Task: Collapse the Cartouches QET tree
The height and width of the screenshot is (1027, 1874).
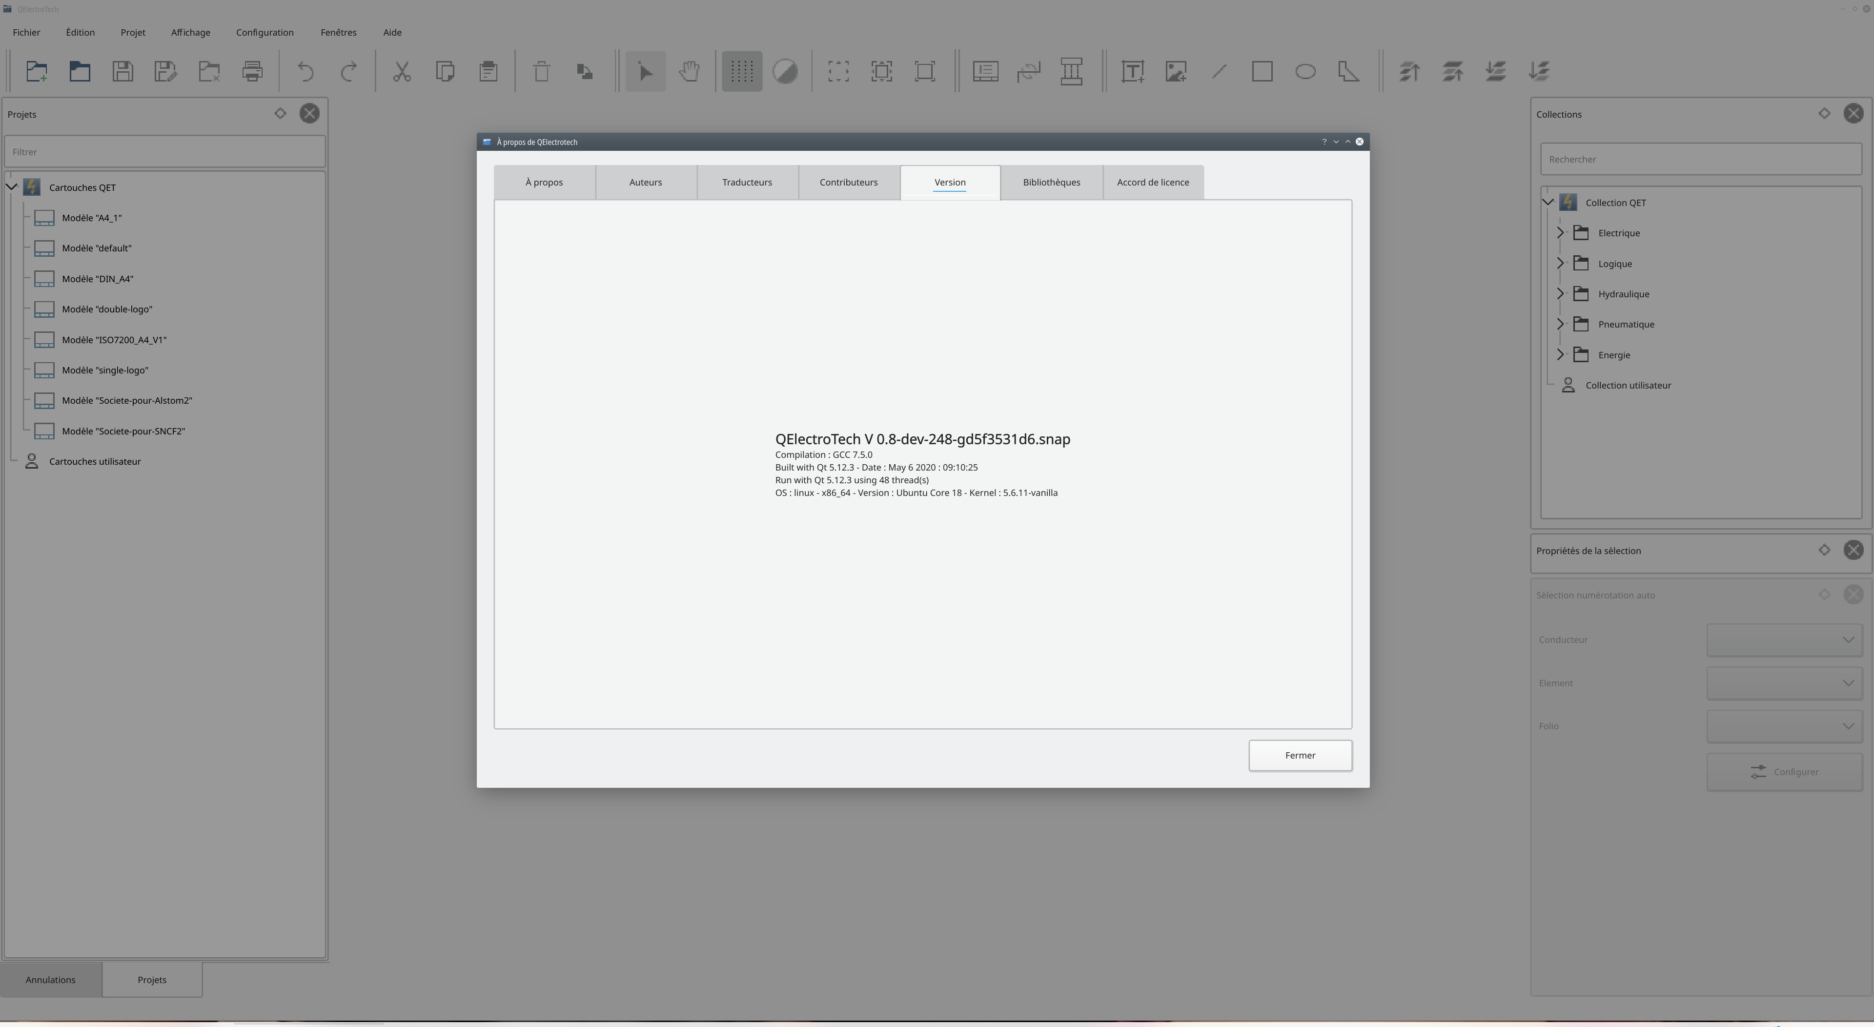Action: 12,187
